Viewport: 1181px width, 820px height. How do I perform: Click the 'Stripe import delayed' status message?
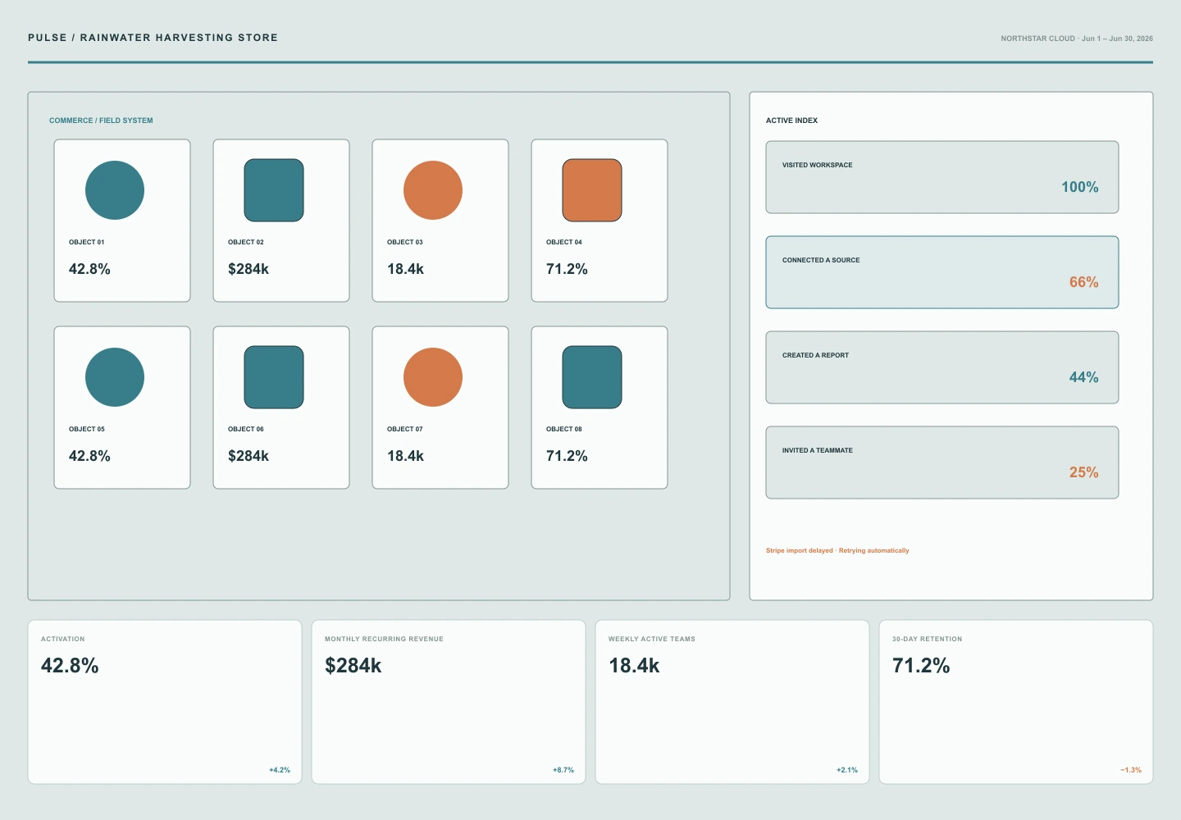[837, 550]
